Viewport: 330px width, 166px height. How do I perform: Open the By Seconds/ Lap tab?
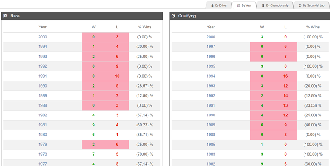tap(311, 5)
